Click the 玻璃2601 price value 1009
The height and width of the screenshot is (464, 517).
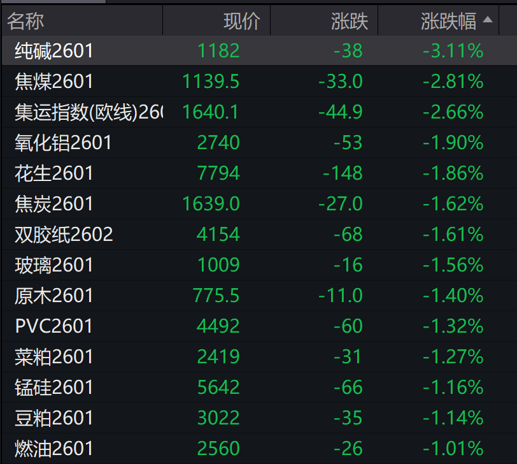(218, 265)
